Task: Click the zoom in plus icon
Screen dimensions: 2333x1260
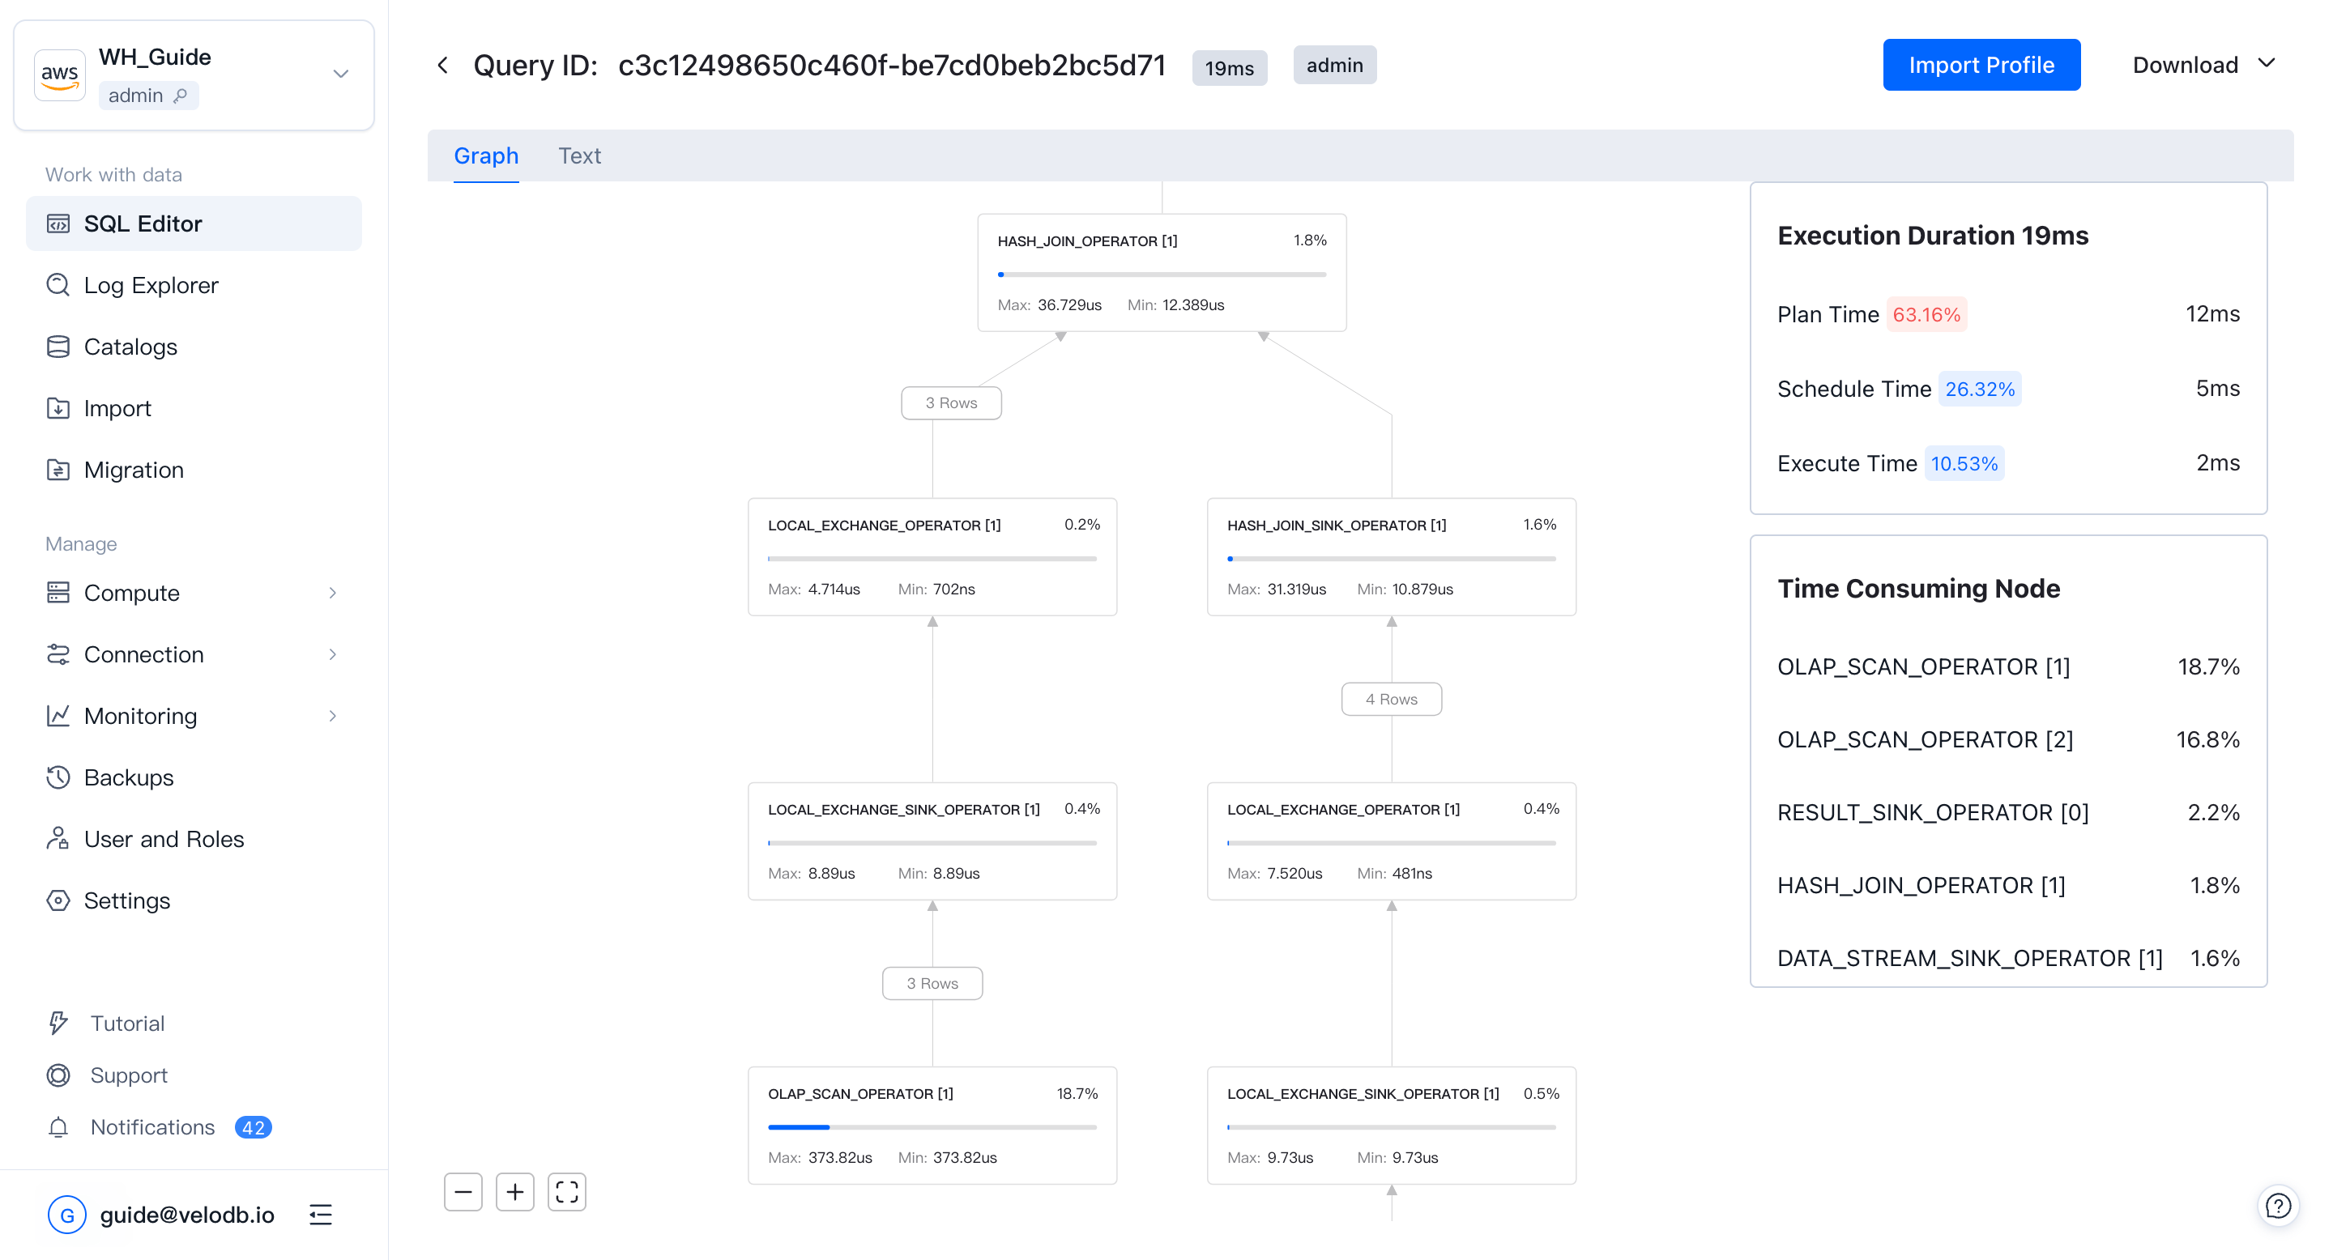Action: (x=514, y=1192)
